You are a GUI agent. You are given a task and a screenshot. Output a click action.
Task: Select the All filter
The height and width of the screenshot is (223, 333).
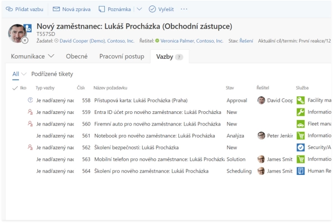click(x=16, y=74)
